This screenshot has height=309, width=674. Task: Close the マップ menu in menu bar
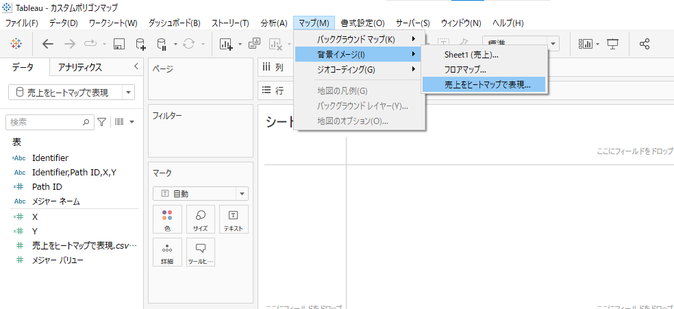tap(314, 23)
